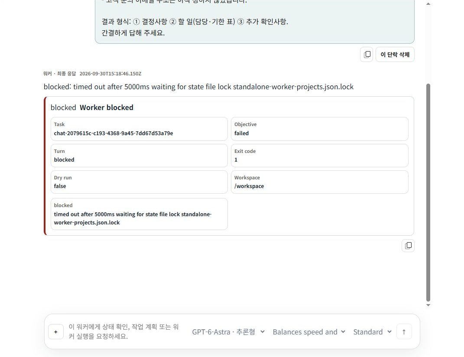This screenshot has height=357, width=464.
Task: Click the '이 단락 삭제' button
Action: click(395, 55)
